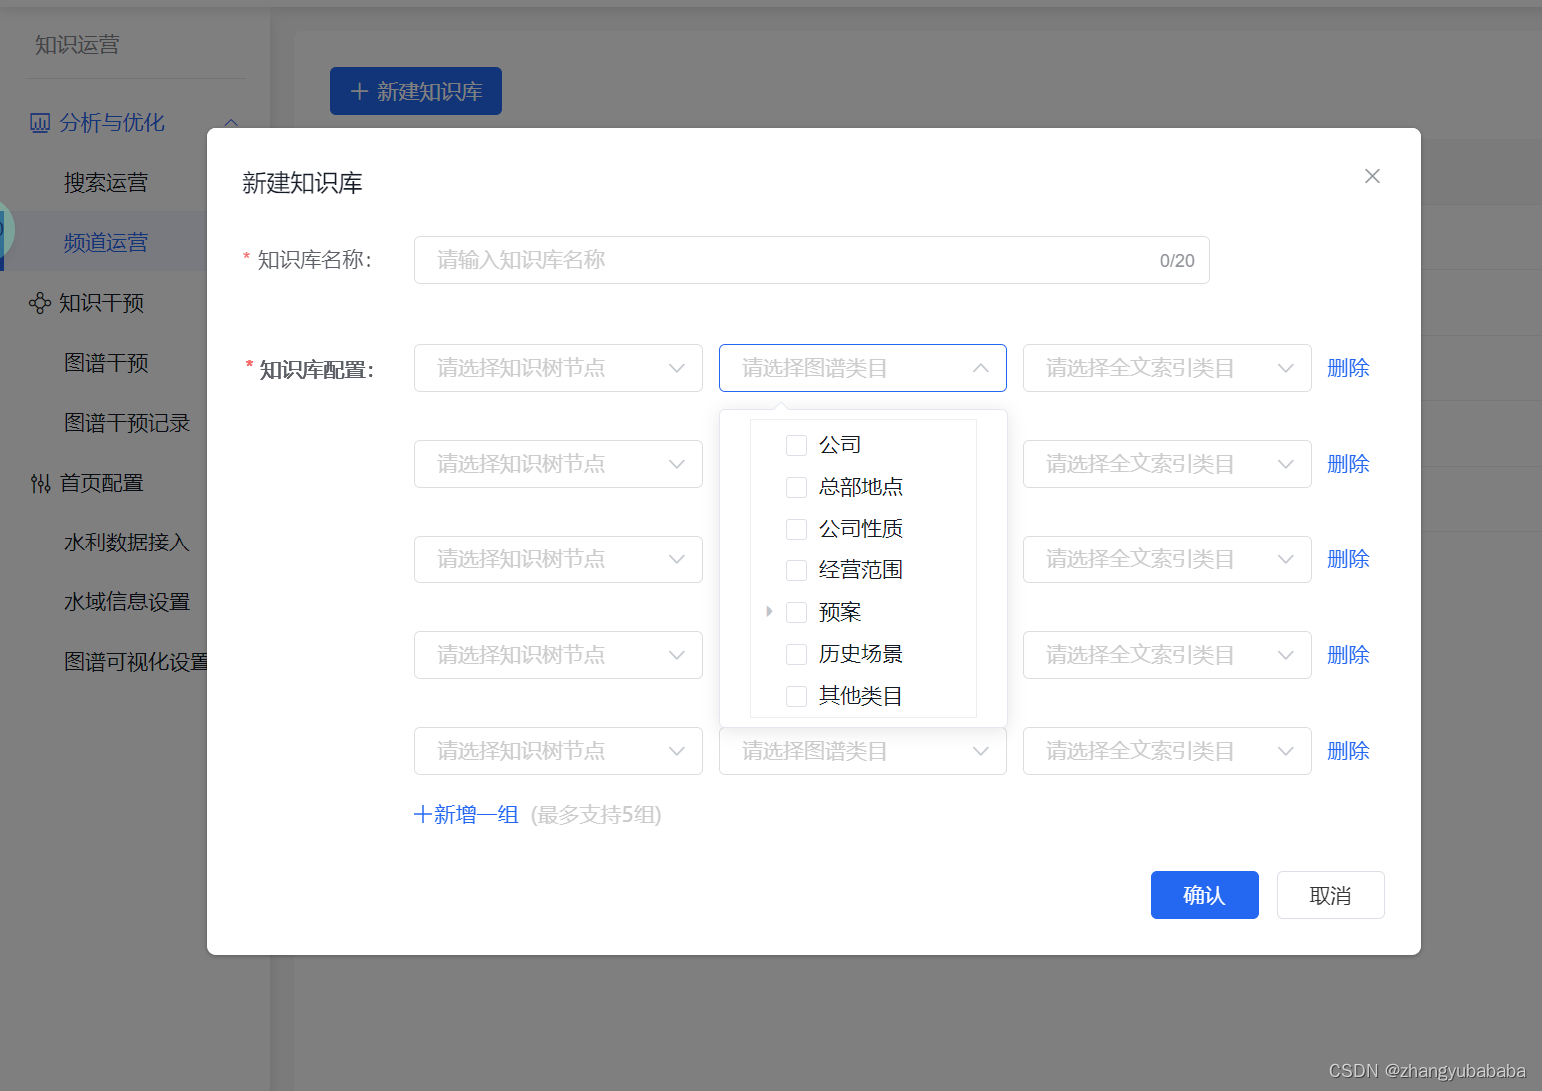Check the 总部地点 checkbox
This screenshot has width=1542, height=1091.
(796, 487)
